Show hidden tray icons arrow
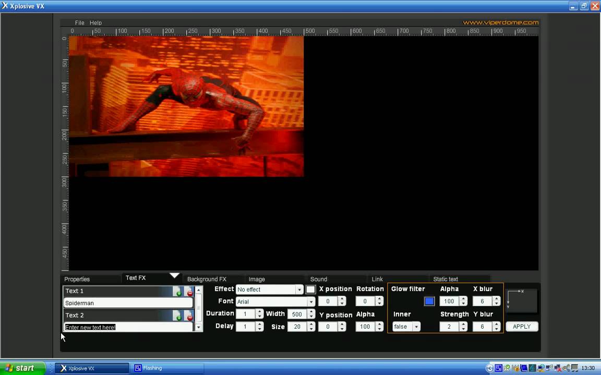 (x=489, y=368)
